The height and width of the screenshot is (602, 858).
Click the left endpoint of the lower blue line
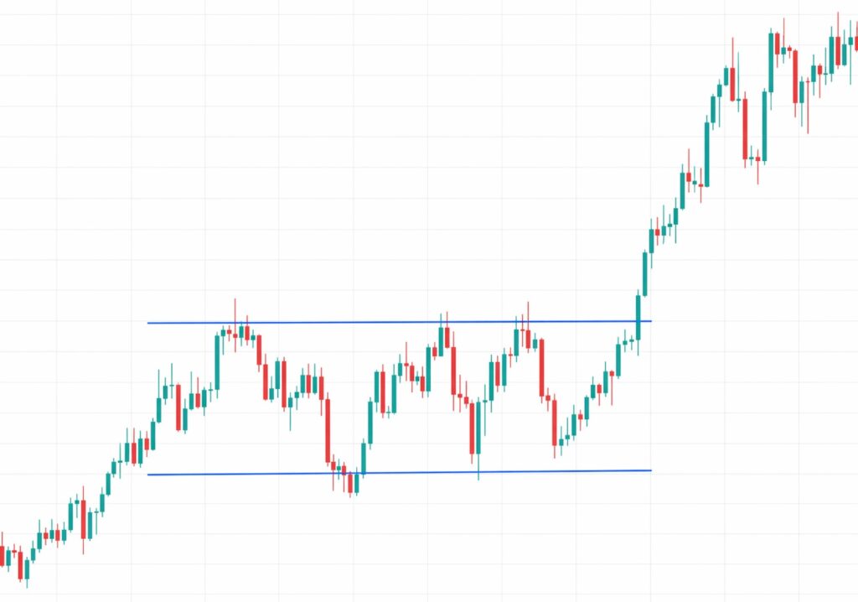click(148, 475)
